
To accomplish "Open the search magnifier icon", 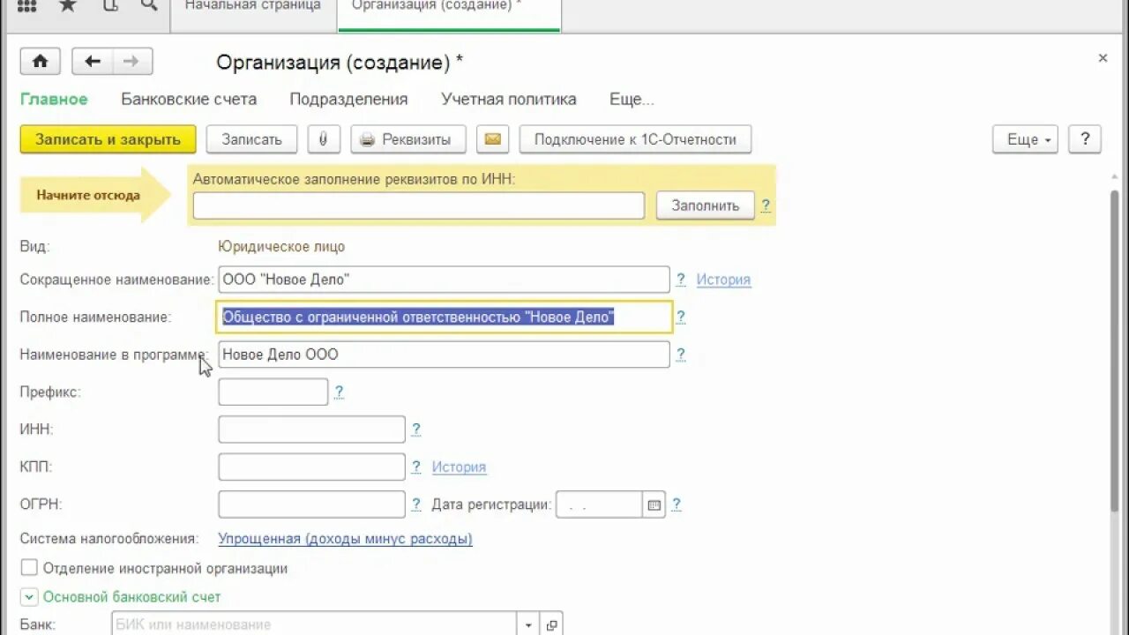I will 149,5.
